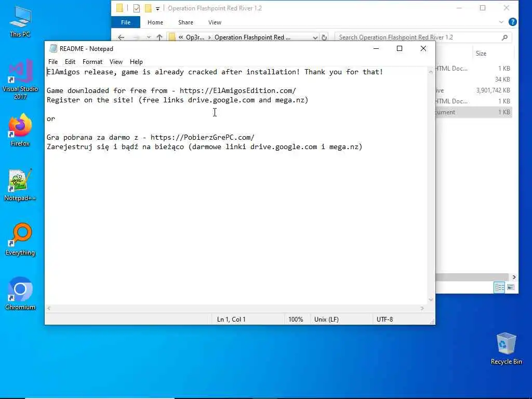Click Notepad vertical scrollbar down arrow
This screenshot has width=532, height=399.
(x=431, y=300)
